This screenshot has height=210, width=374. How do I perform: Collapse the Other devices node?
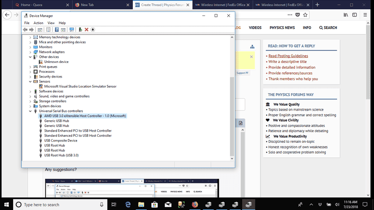31,57
